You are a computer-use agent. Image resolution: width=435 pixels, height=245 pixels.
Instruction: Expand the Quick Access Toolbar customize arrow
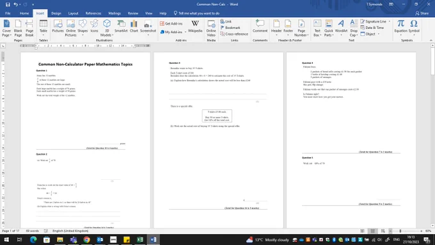pos(33,4)
